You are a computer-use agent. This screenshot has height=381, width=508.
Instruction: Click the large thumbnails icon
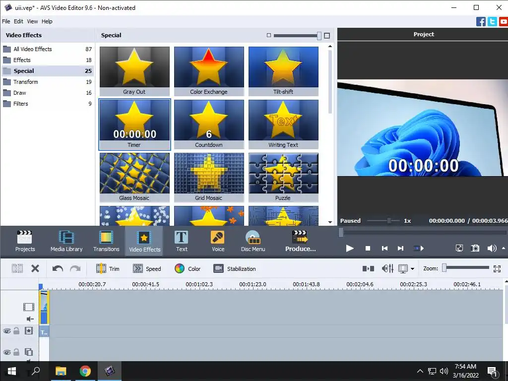coord(327,36)
